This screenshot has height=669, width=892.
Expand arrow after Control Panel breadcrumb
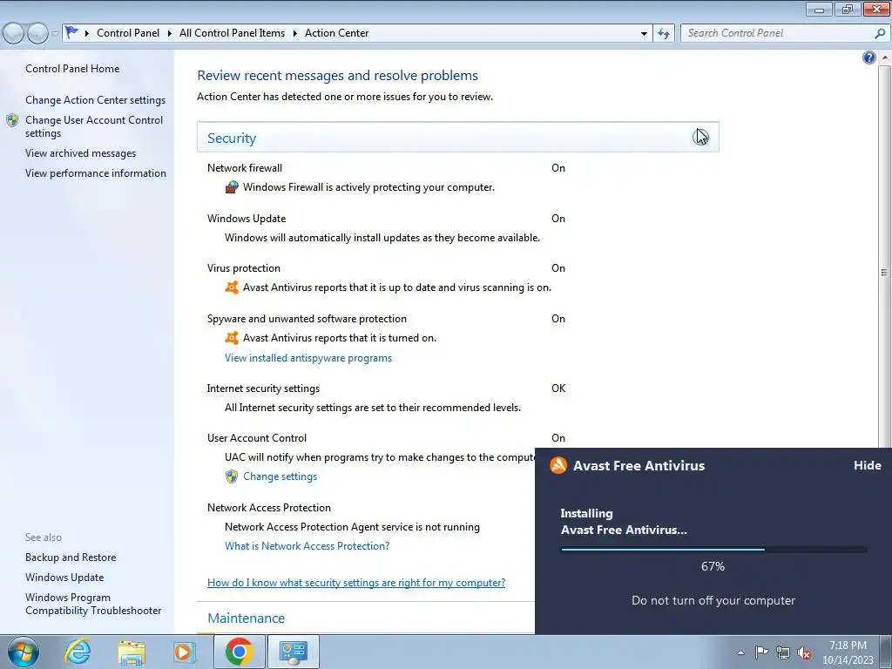tap(170, 33)
